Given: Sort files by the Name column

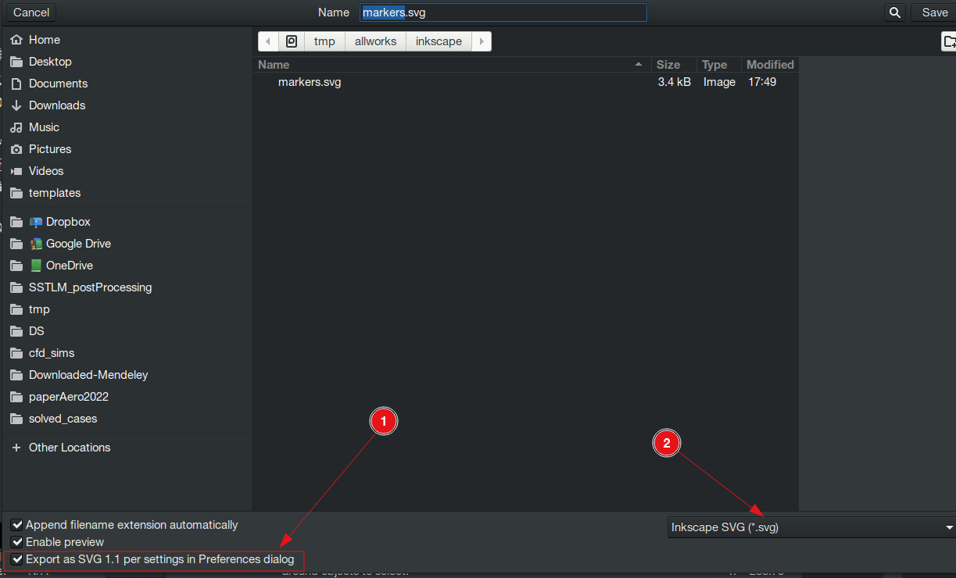Looking at the screenshot, I should (452, 65).
